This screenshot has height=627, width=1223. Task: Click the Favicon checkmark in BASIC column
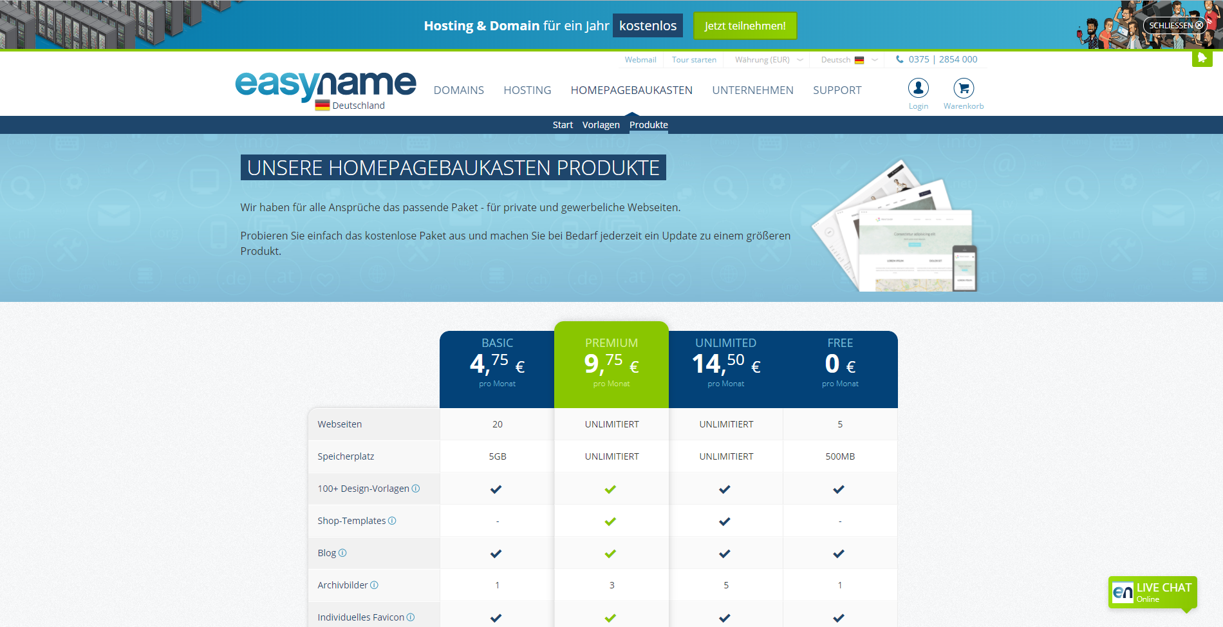[x=496, y=618]
